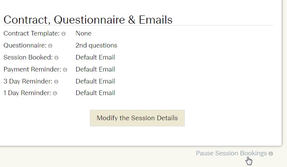Image resolution: width=287 pixels, height=167 pixels.
Task: Click the '2nd questions' questionnaire value
Action: click(x=96, y=45)
